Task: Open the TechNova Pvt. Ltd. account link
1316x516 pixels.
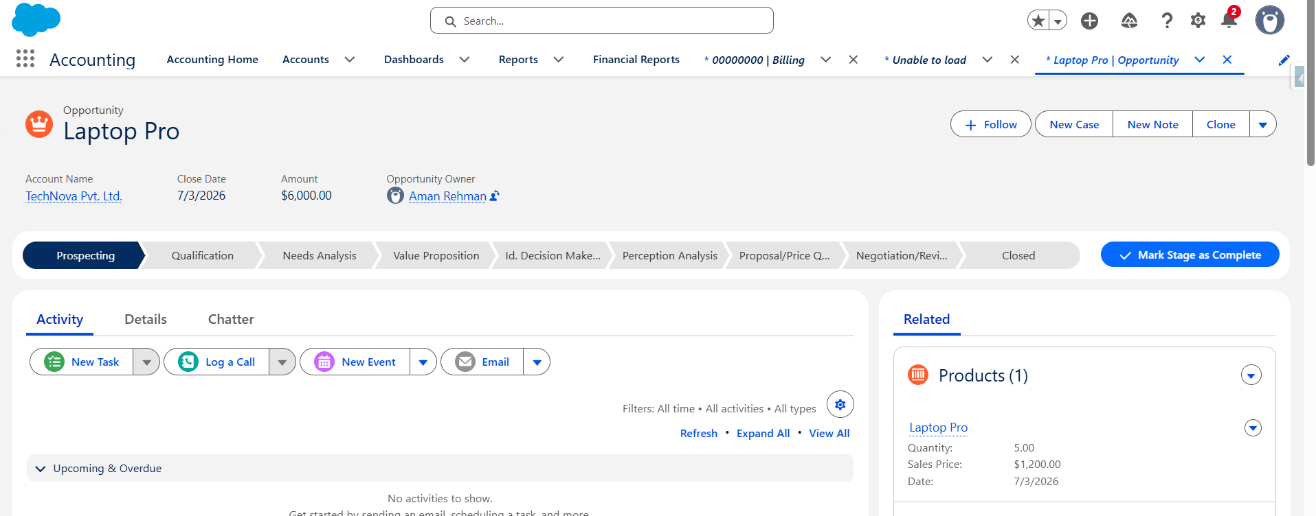Action: [74, 196]
